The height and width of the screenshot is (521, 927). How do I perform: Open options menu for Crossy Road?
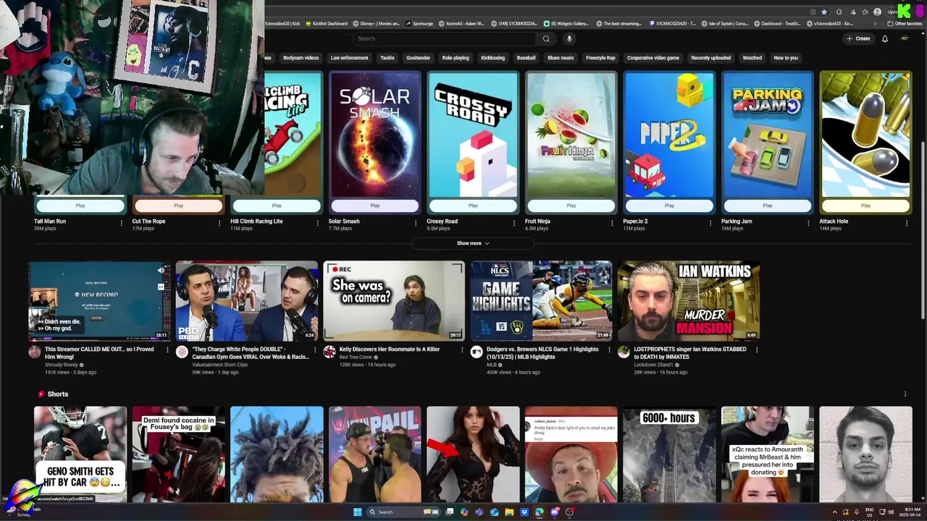(x=514, y=223)
